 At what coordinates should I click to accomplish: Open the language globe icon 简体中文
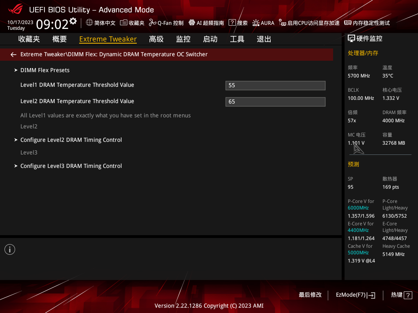point(89,23)
